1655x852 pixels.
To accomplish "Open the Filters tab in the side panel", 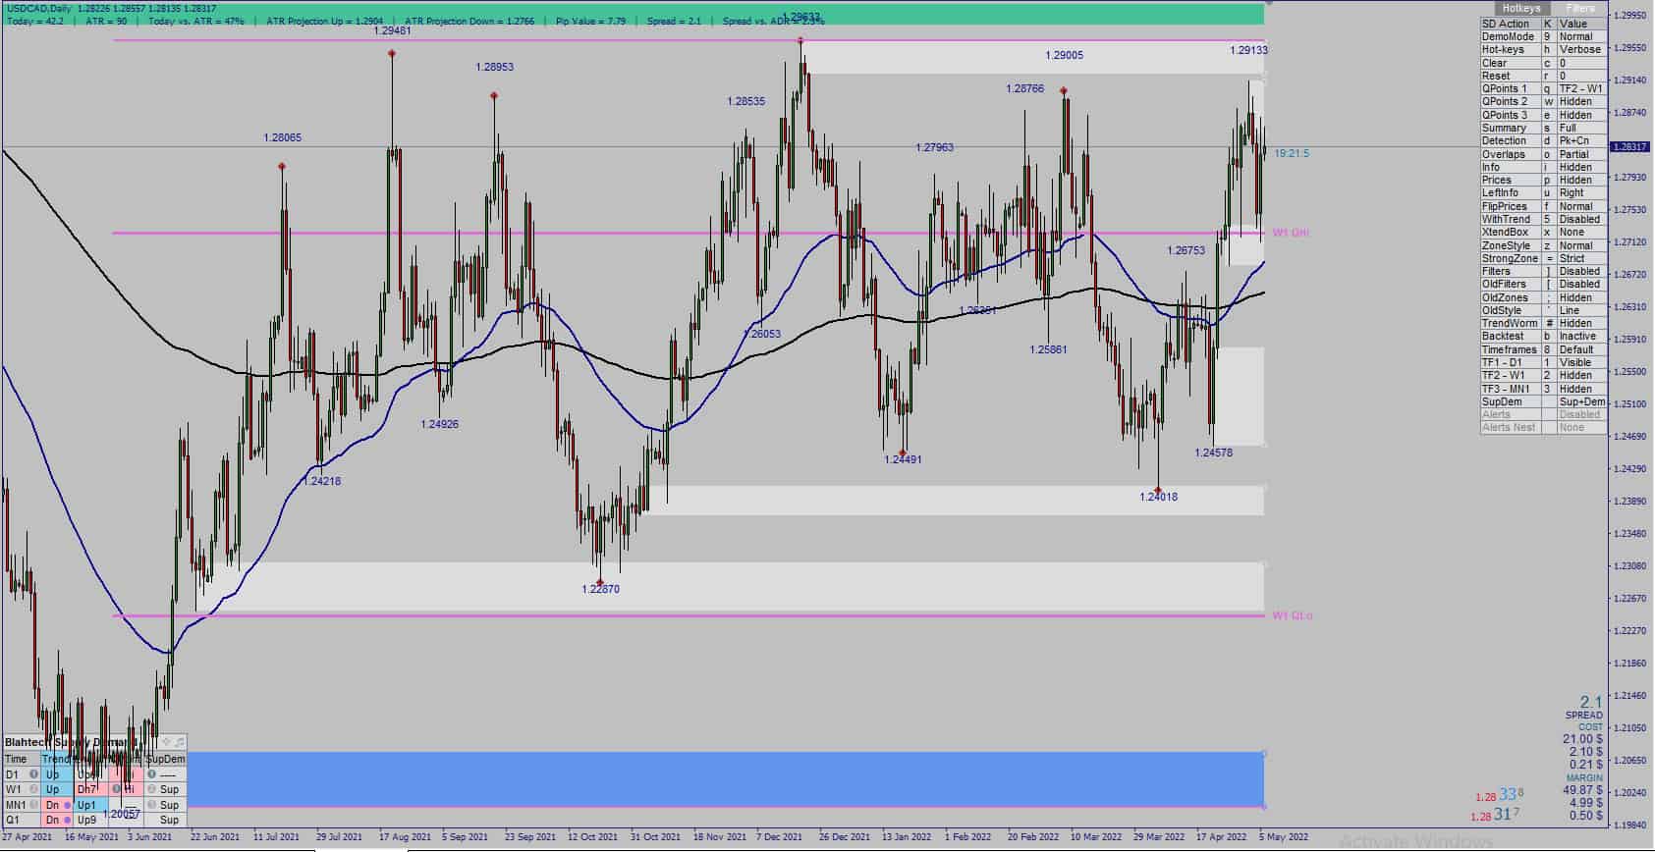I will click(x=1580, y=8).
